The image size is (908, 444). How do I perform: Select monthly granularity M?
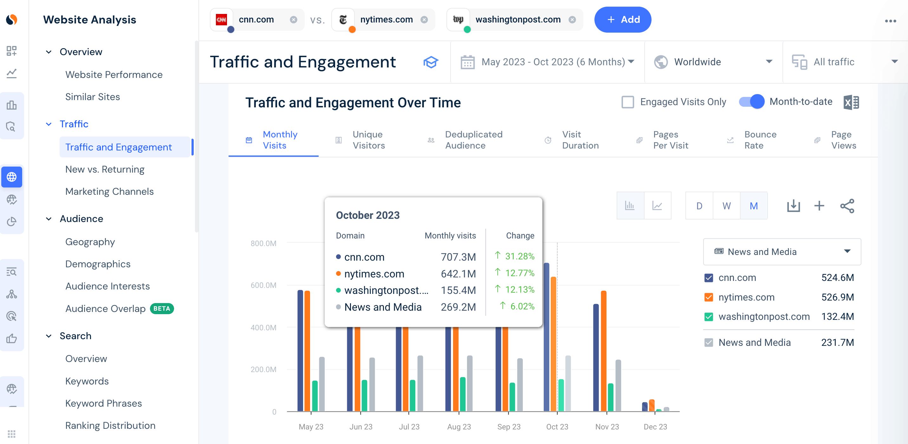(754, 206)
